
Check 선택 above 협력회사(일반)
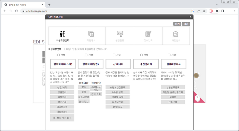[86, 55]
